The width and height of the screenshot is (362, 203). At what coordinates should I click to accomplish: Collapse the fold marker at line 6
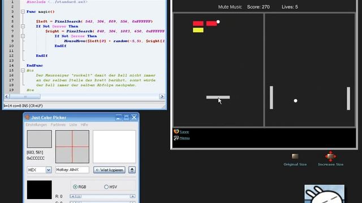click(x=23, y=27)
